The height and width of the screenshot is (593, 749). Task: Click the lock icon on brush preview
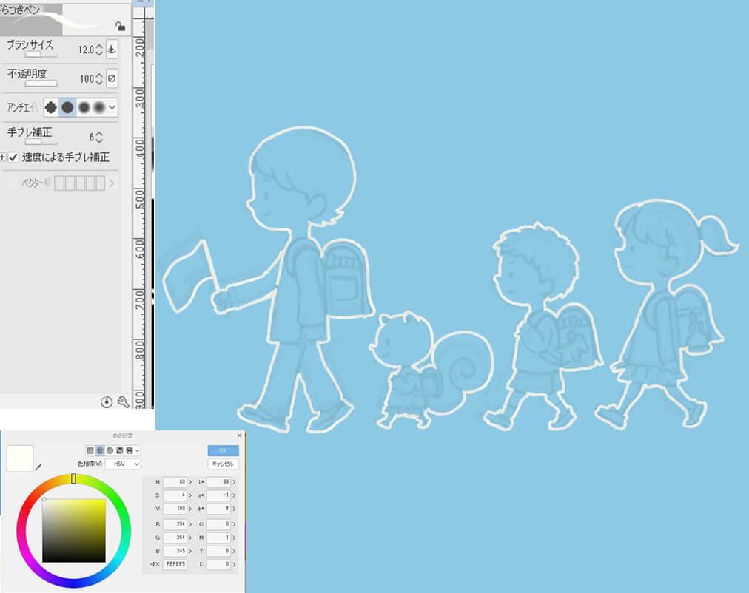click(x=120, y=27)
